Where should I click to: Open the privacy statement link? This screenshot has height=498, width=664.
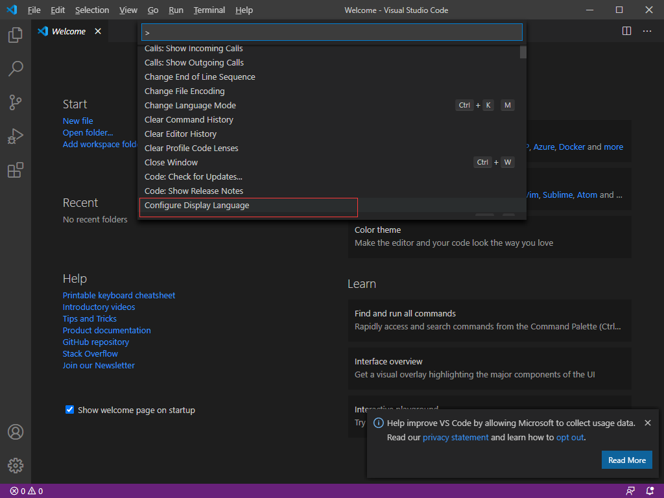[455, 438]
